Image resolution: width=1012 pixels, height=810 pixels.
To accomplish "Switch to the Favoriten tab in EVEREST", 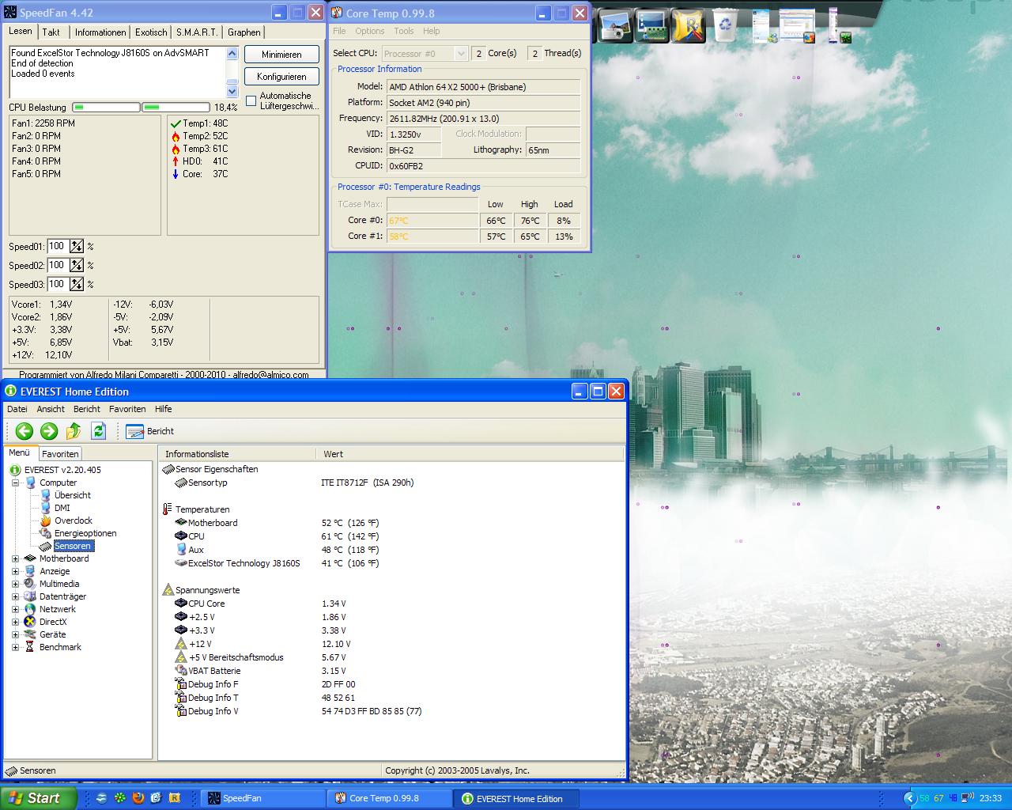I will coord(60,454).
